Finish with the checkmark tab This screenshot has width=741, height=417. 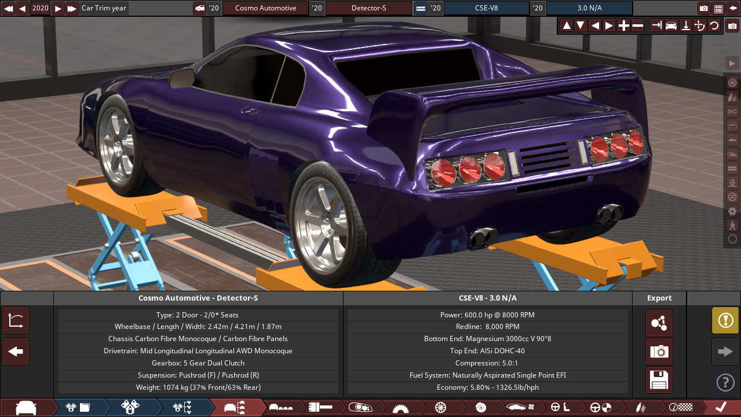point(721,408)
